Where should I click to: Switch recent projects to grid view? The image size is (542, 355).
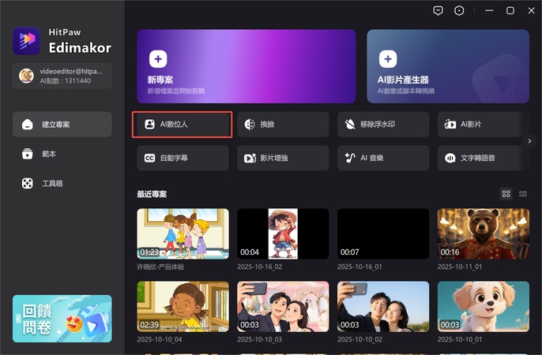506,194
